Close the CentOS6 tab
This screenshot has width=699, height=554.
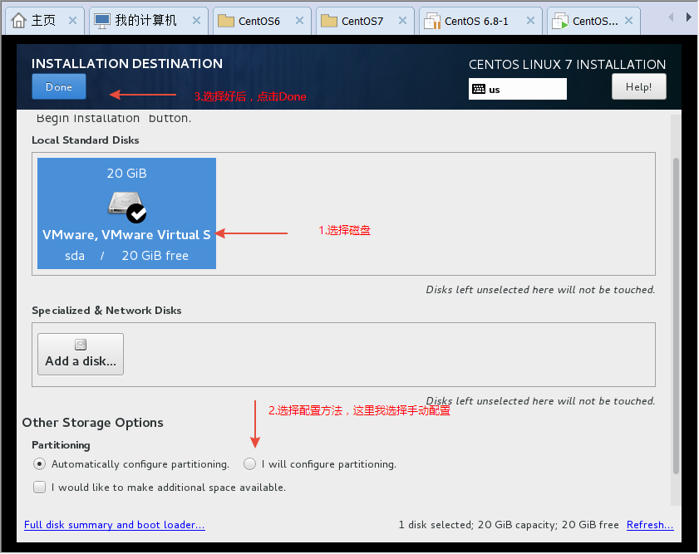299,21
